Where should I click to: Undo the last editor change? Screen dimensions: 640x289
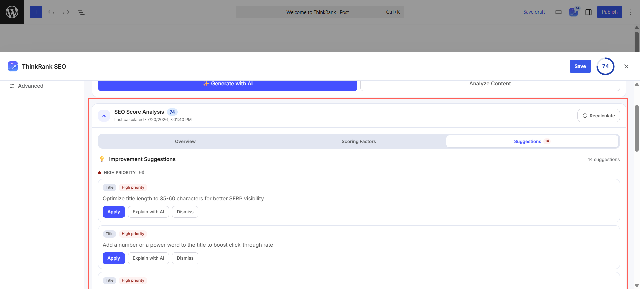point(51,12)
